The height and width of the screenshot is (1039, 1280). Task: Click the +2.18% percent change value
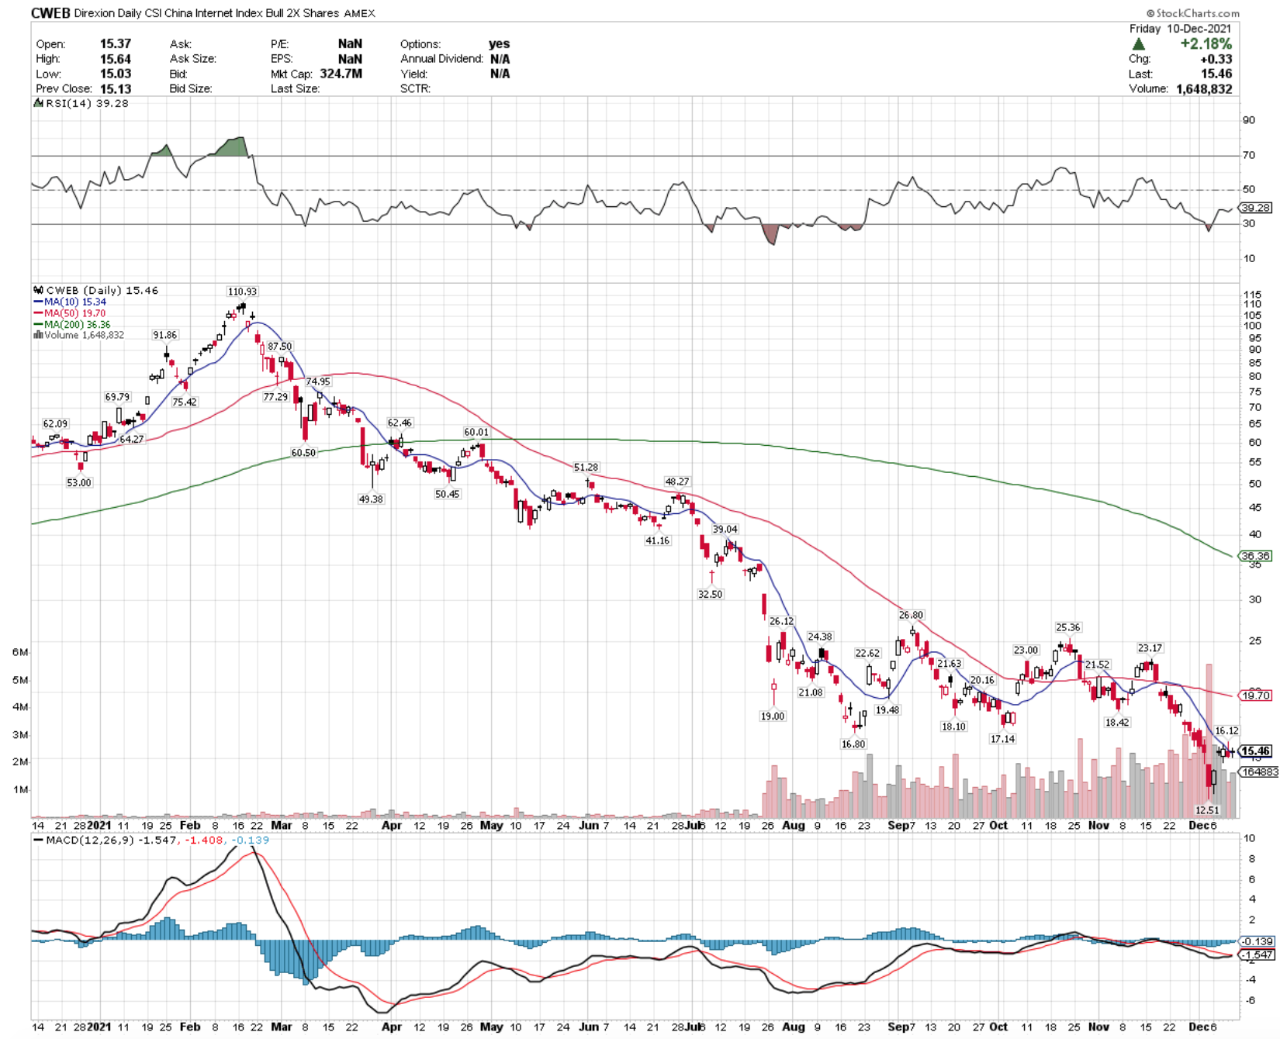tap(1206, 44)
